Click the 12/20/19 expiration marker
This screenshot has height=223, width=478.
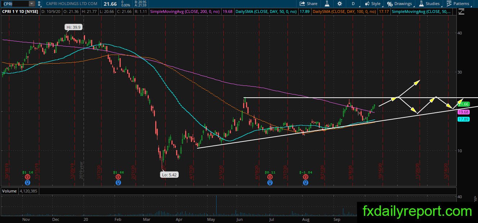(72, 172)
